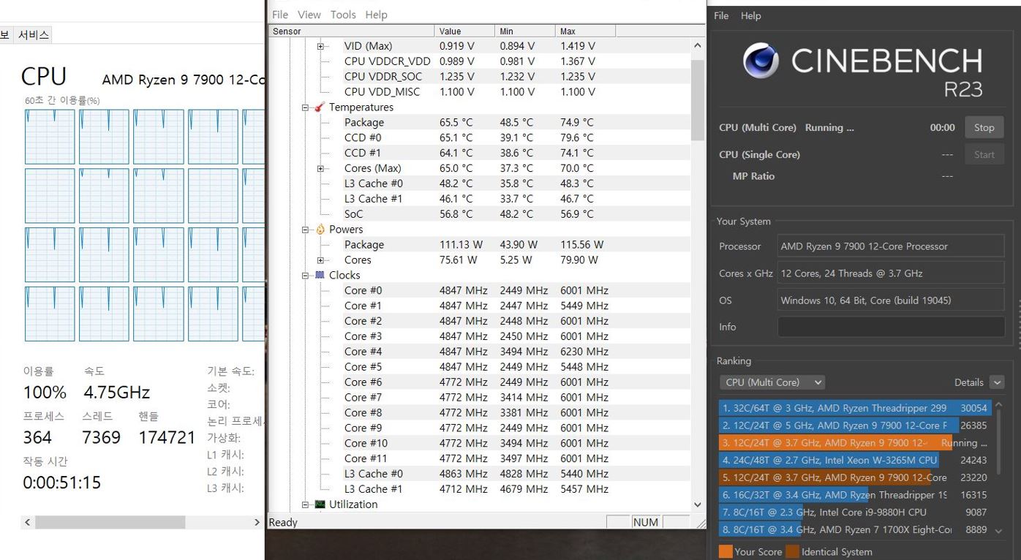Open the Help menu in HWMonitor

tap(376, 15)
